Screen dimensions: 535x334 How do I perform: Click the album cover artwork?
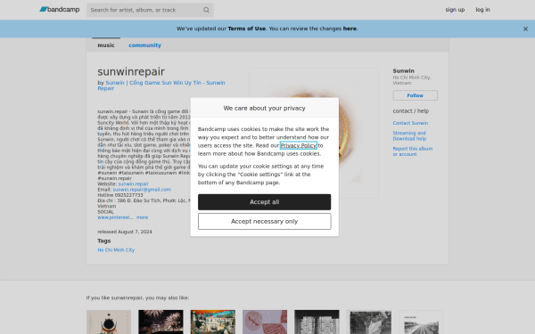[x=313, y=134]
